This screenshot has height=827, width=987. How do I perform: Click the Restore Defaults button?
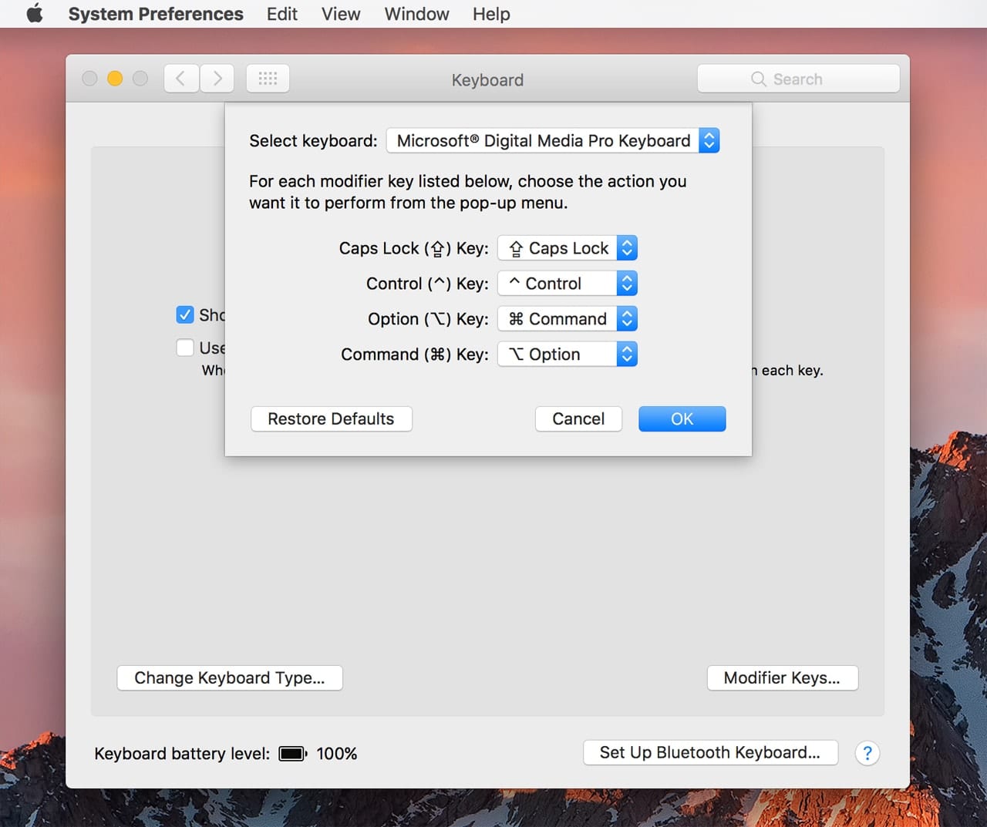[331, 419]
